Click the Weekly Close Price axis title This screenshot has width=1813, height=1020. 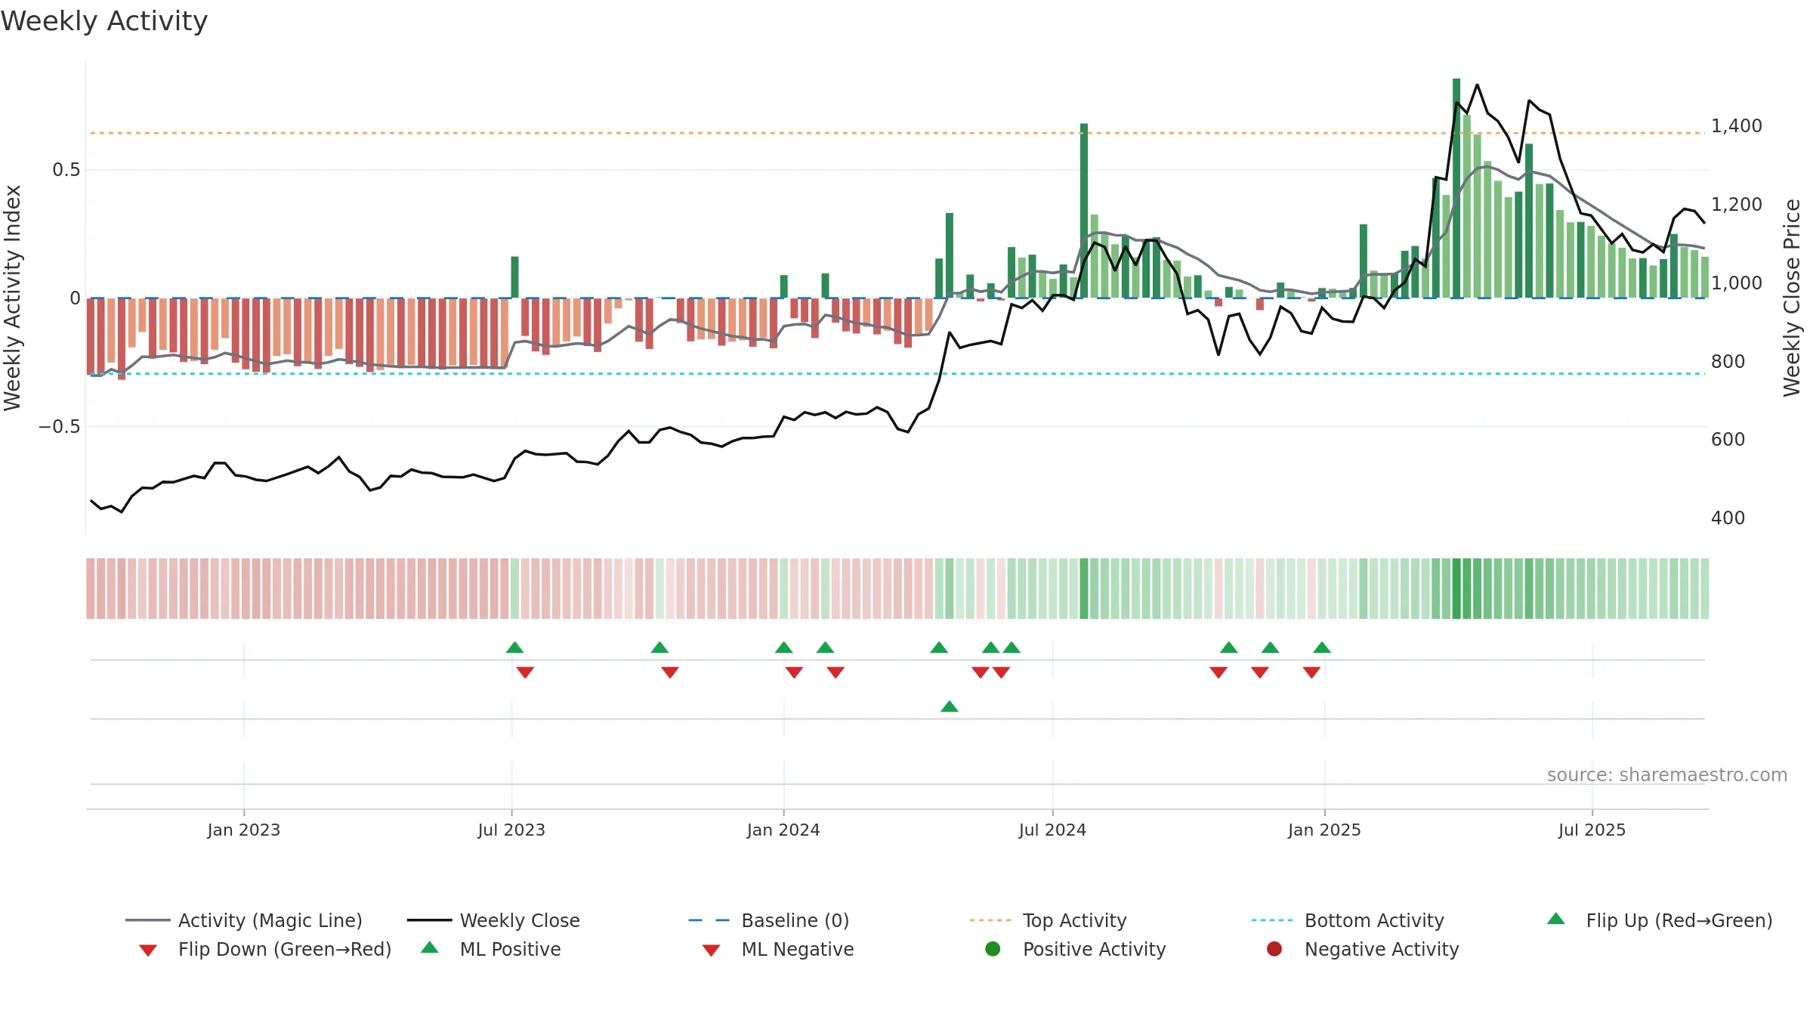(1792, 298)
